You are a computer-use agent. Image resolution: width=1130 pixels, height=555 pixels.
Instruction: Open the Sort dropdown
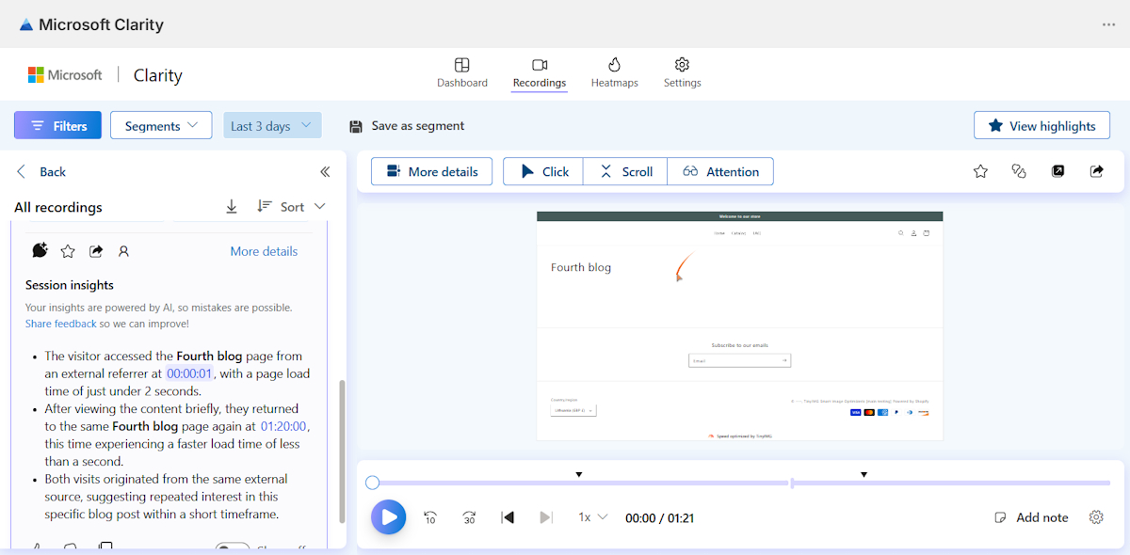tap(291, 206)
